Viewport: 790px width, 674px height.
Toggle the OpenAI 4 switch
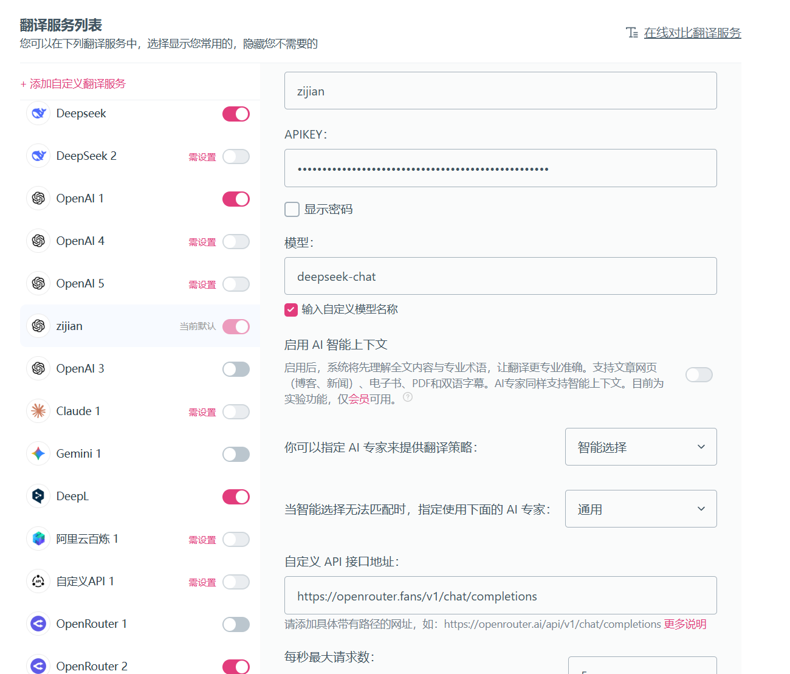[x=236, y=241]
